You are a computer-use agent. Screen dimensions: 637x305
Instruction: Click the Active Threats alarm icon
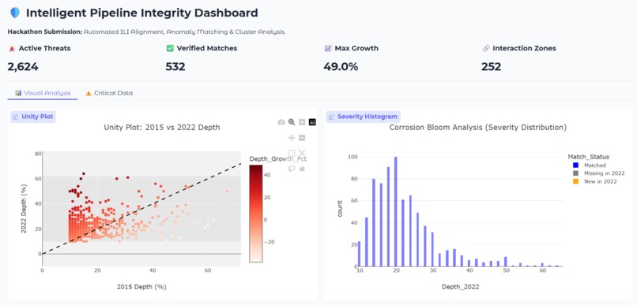11,48
